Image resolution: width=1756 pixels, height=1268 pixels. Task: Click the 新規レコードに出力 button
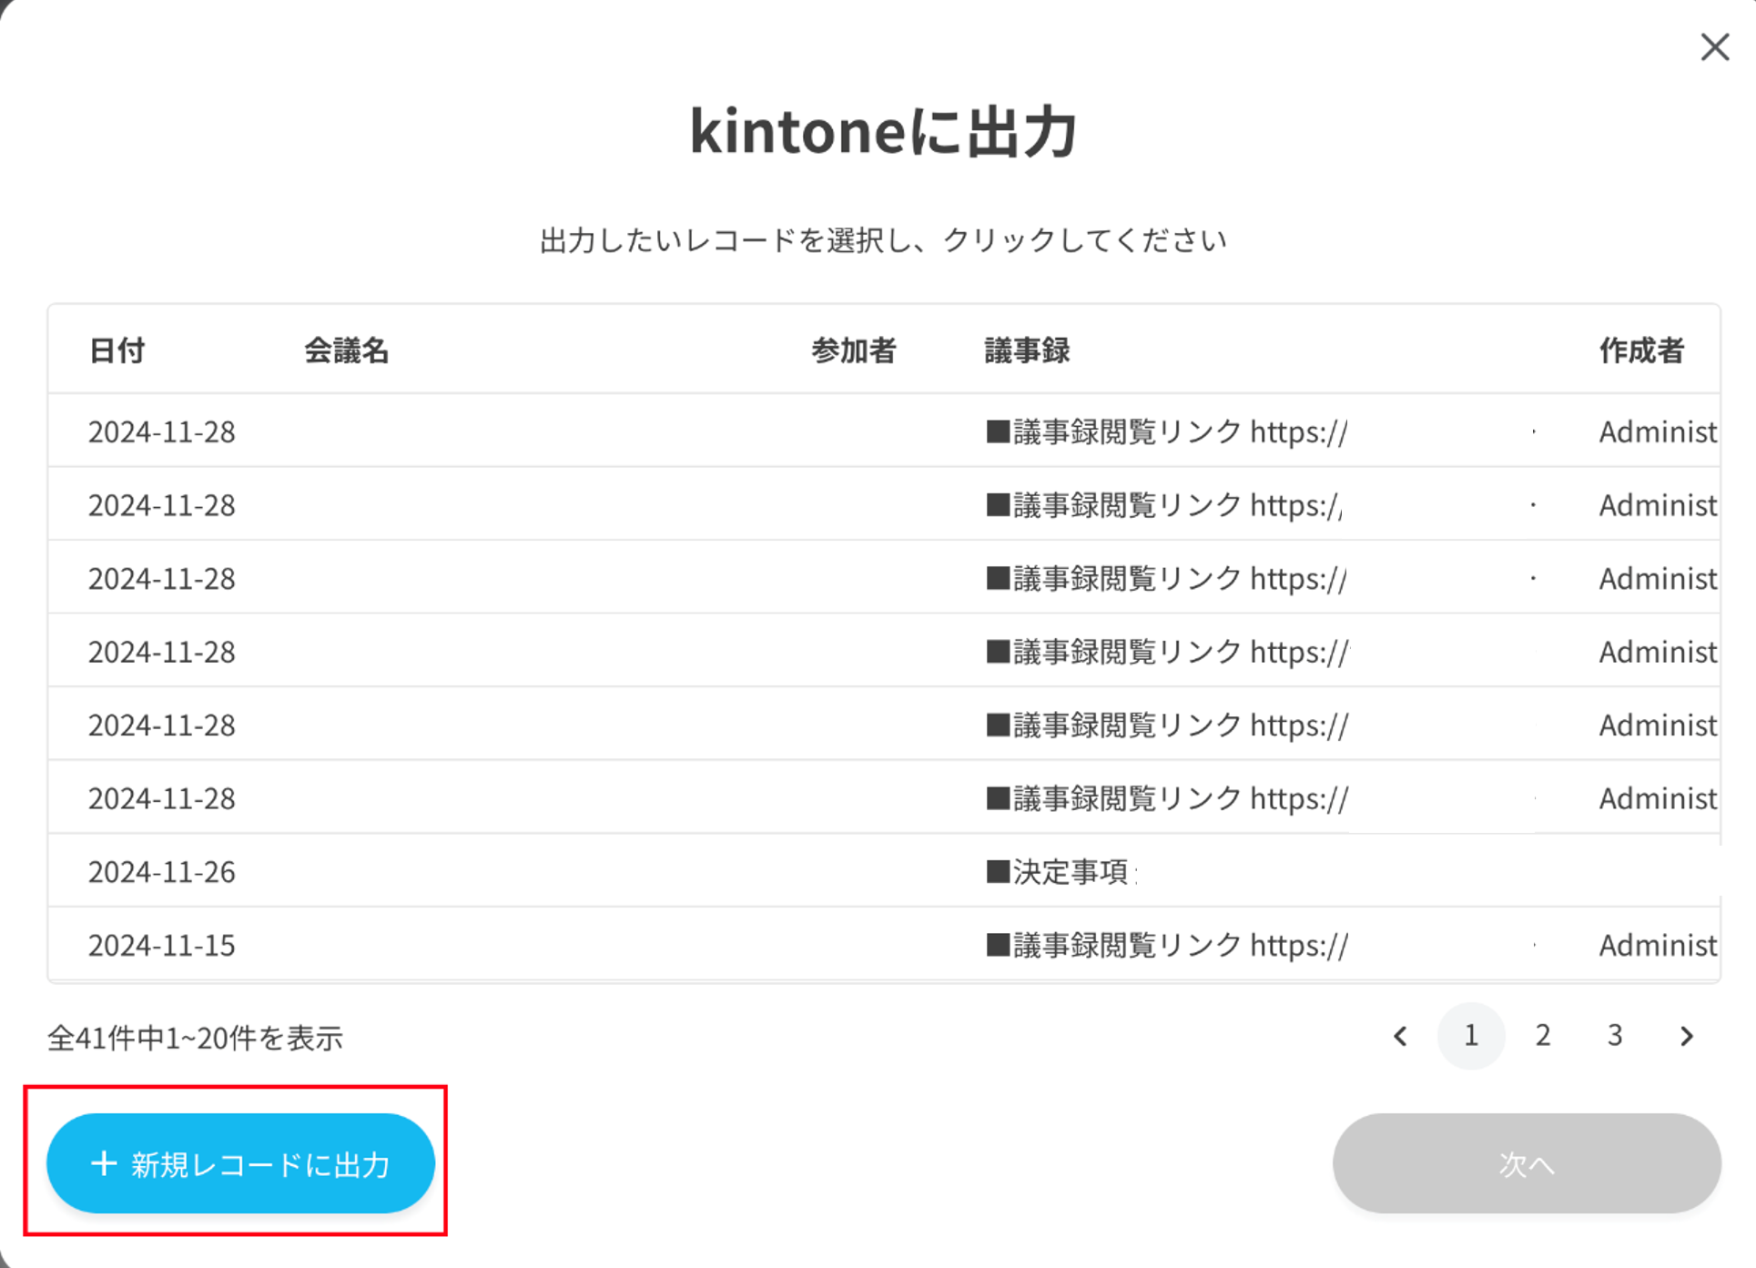[x=241, y=1163]
